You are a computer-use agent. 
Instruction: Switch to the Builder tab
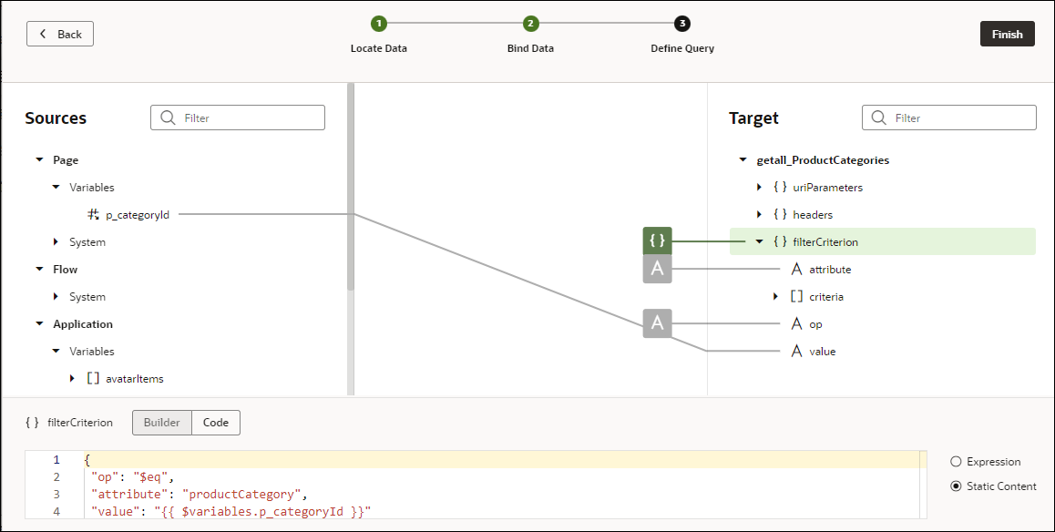[161, 422]
